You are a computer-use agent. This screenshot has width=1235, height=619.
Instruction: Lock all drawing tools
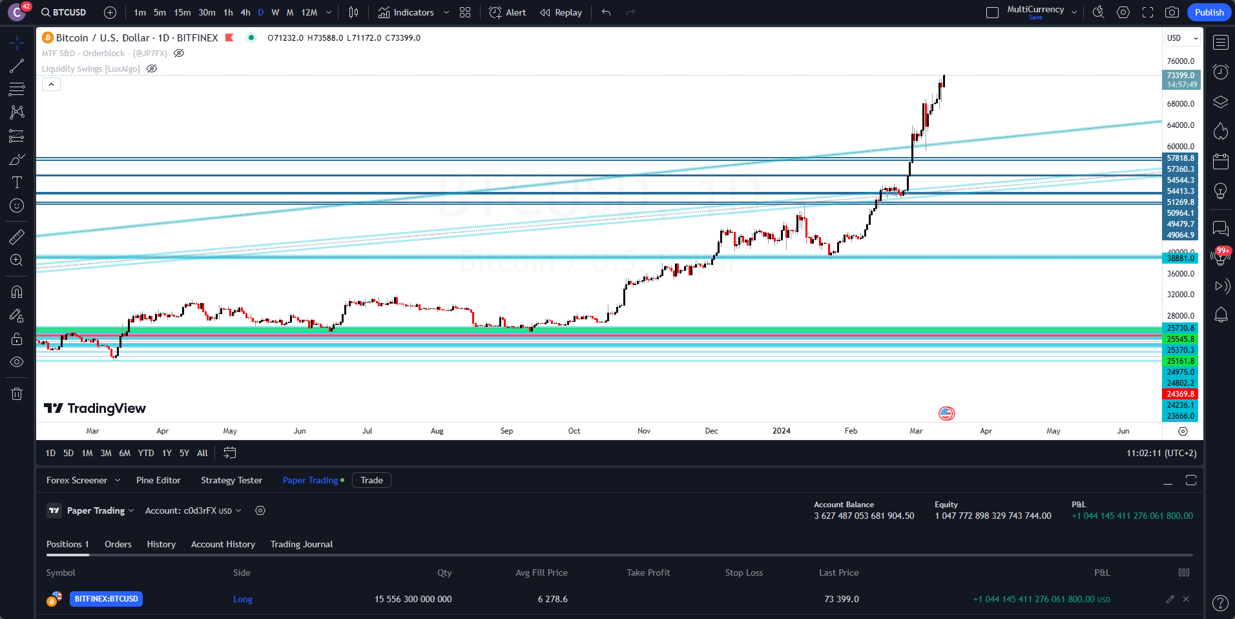[x=17, y=339]
